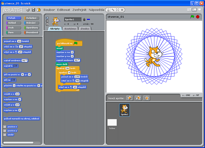This screenshot has height=148, width=205.
Task: Click the clockwise otoč se o 15 stupňů block
Action: coord(18,47)
